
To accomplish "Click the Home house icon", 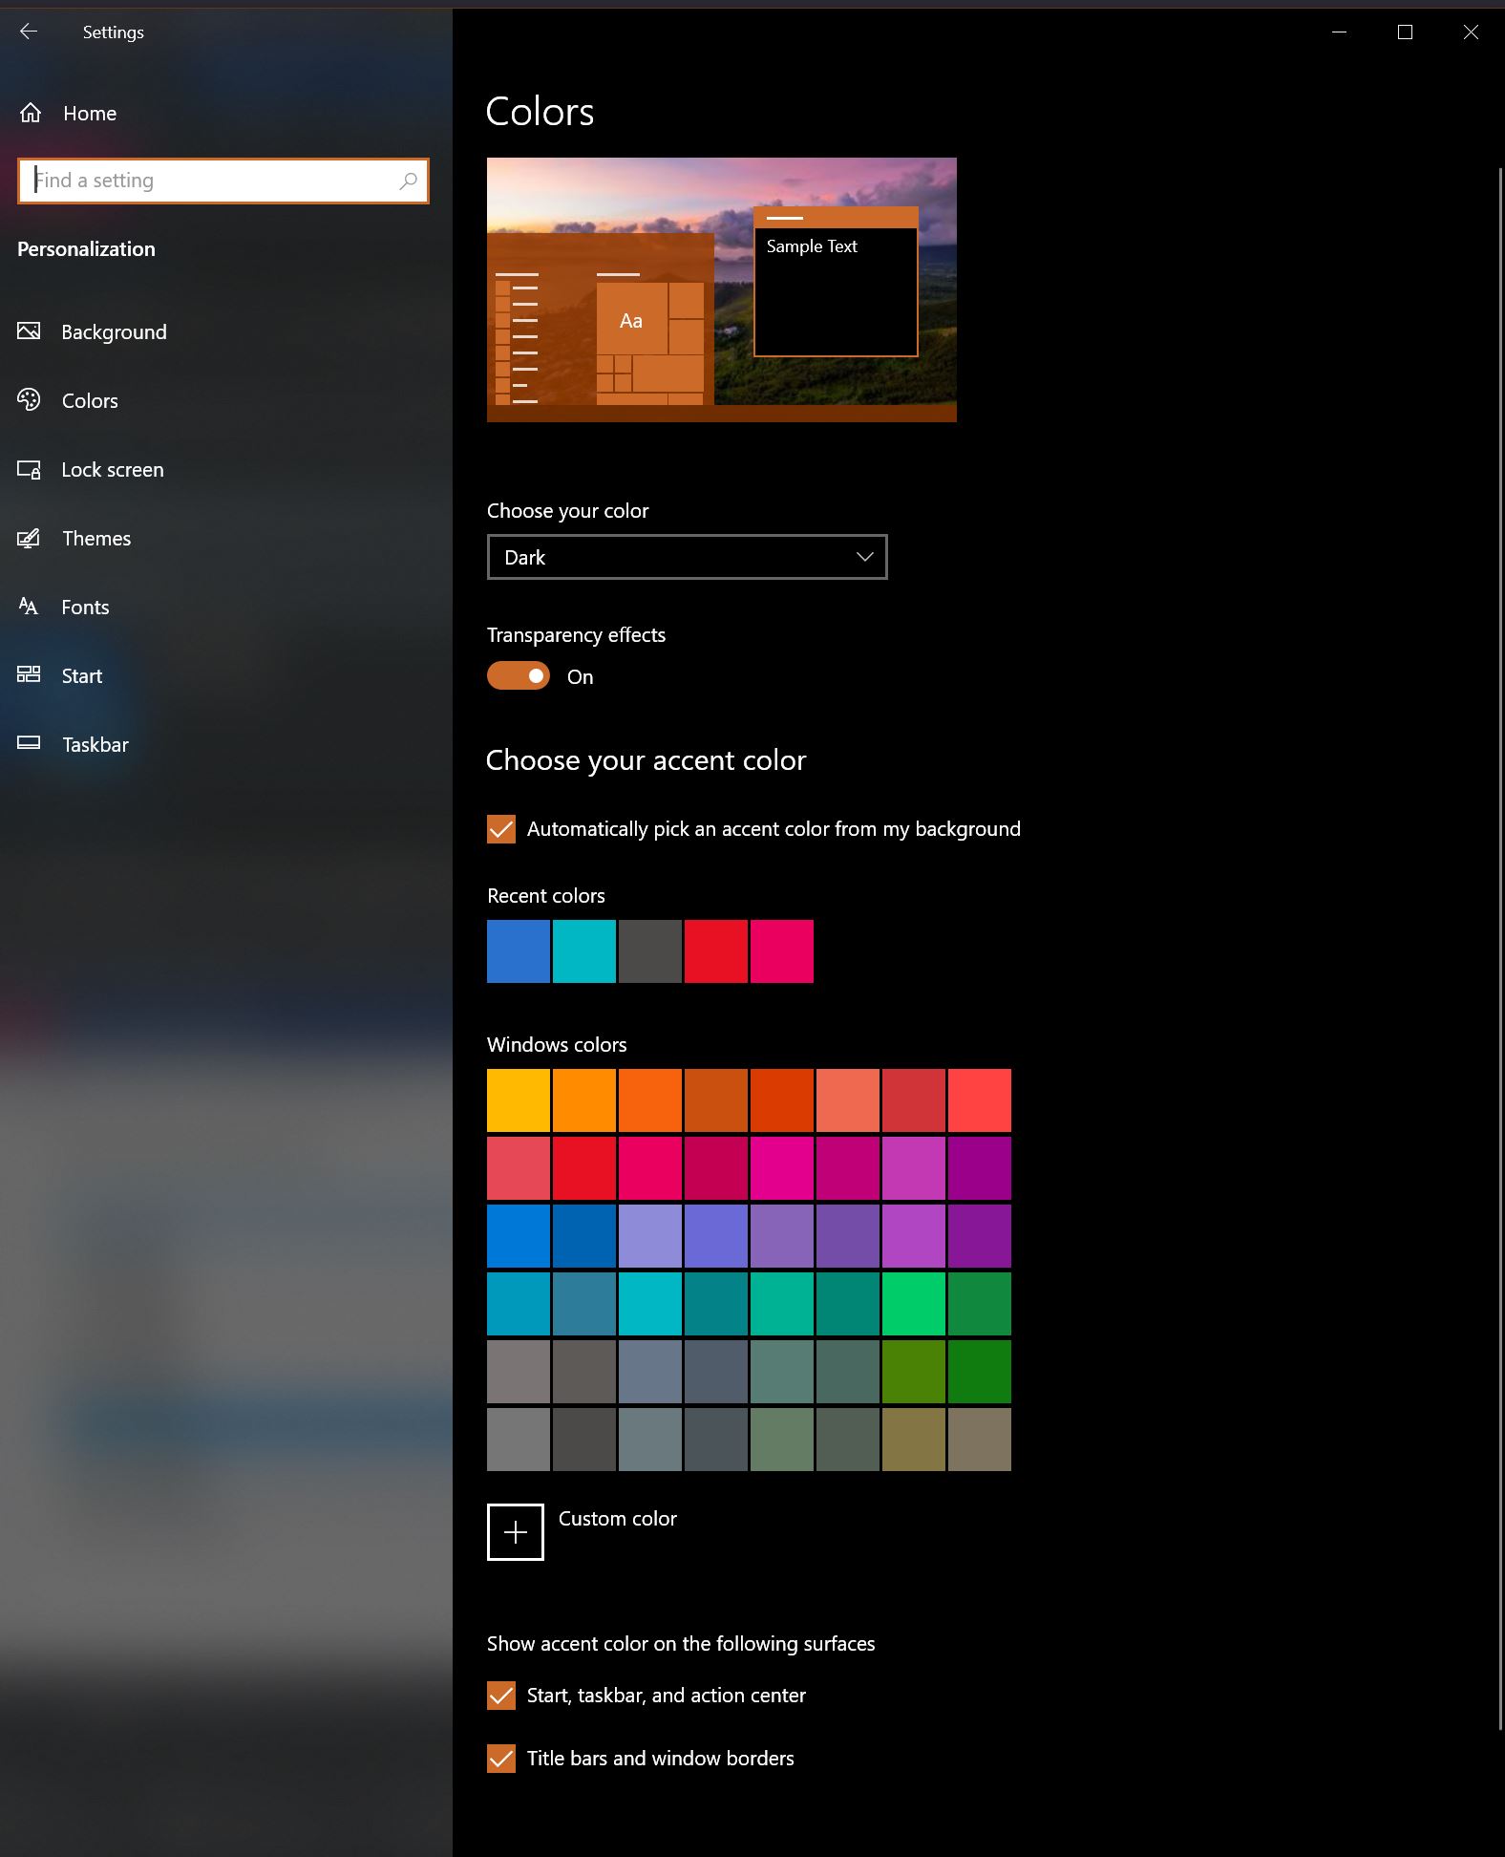I will [x=31, y=113].
